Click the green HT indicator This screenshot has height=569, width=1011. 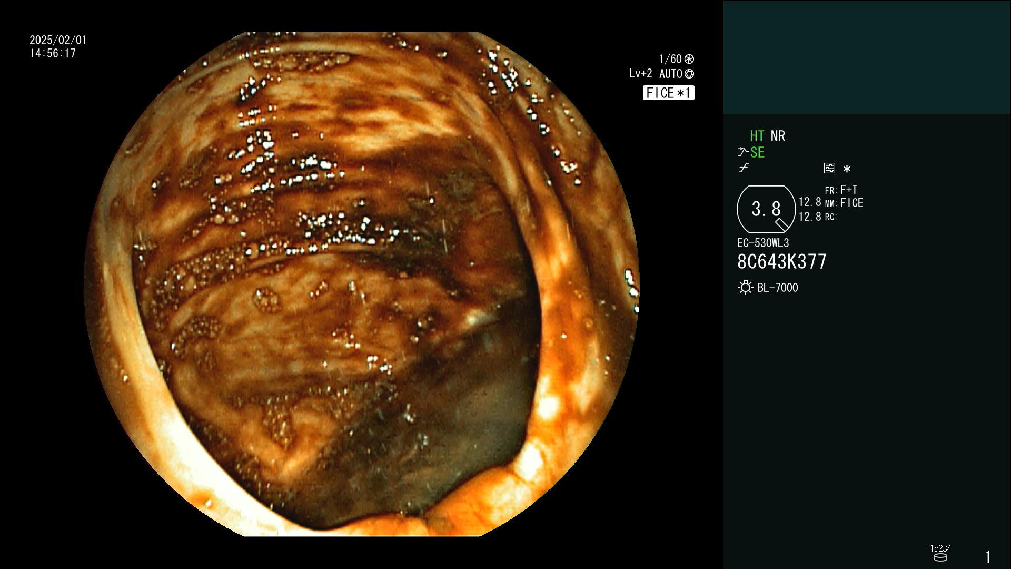point(757,136)
